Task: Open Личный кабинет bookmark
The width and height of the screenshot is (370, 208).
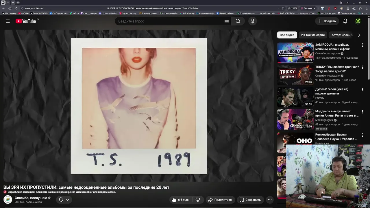Action: point(225,13)
